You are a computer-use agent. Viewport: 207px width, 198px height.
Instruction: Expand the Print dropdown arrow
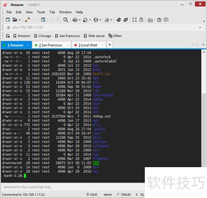click(x=80, y=20)
